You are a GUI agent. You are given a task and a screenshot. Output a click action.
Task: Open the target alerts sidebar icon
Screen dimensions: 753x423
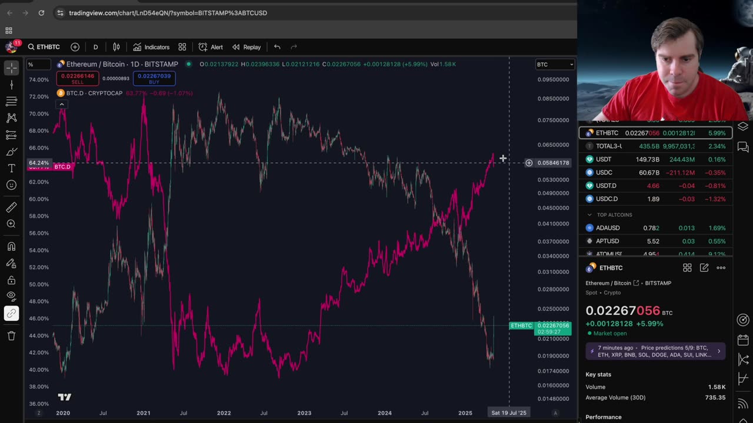[x=743, y=320]
